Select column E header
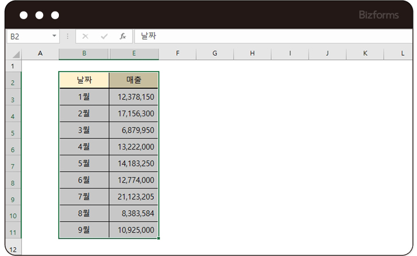 pos(134,54)
